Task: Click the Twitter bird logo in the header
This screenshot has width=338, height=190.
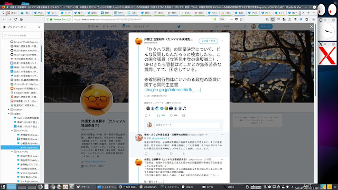Action: (x=179, y=27)
